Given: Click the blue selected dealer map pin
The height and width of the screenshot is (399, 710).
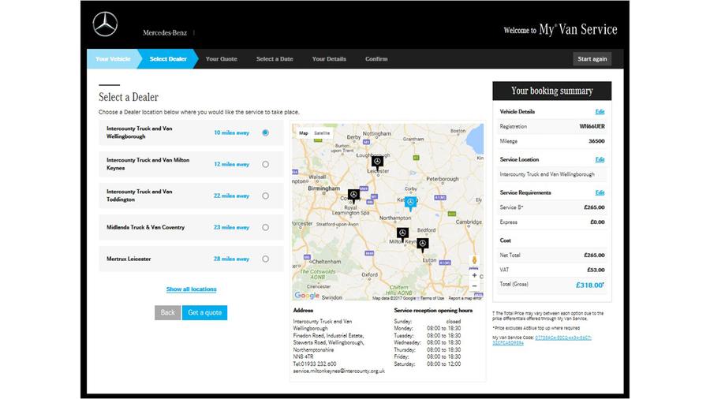Looking at the screenshot, I should pyautogui.click(x=410, y=203).
